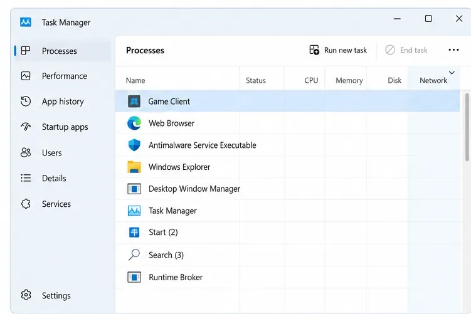Click the Run new task label
The width and height of the screenshot is (471, 314).
click(346, 50)
